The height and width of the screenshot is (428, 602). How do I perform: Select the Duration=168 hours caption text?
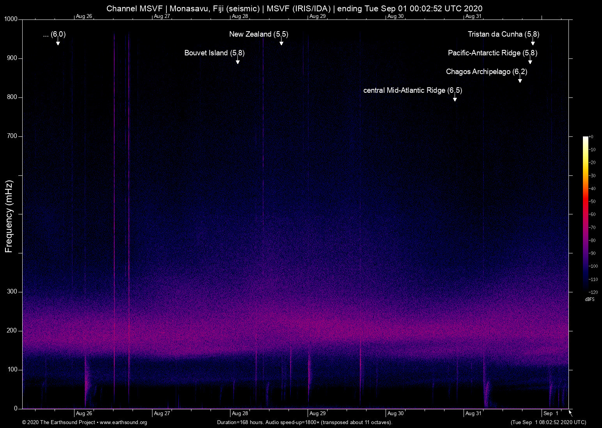coord(305,423)
